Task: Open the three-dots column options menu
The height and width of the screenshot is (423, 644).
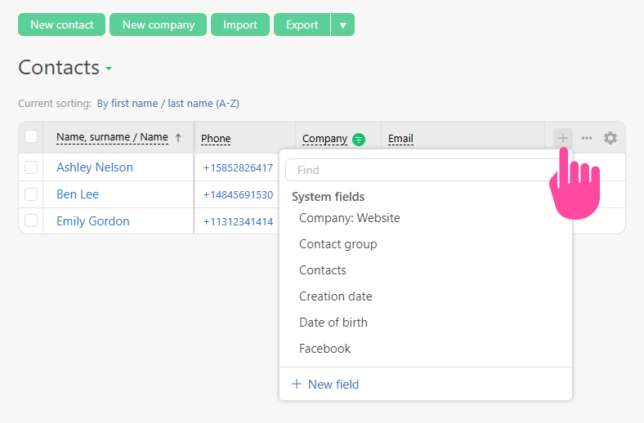Action: 587,138
